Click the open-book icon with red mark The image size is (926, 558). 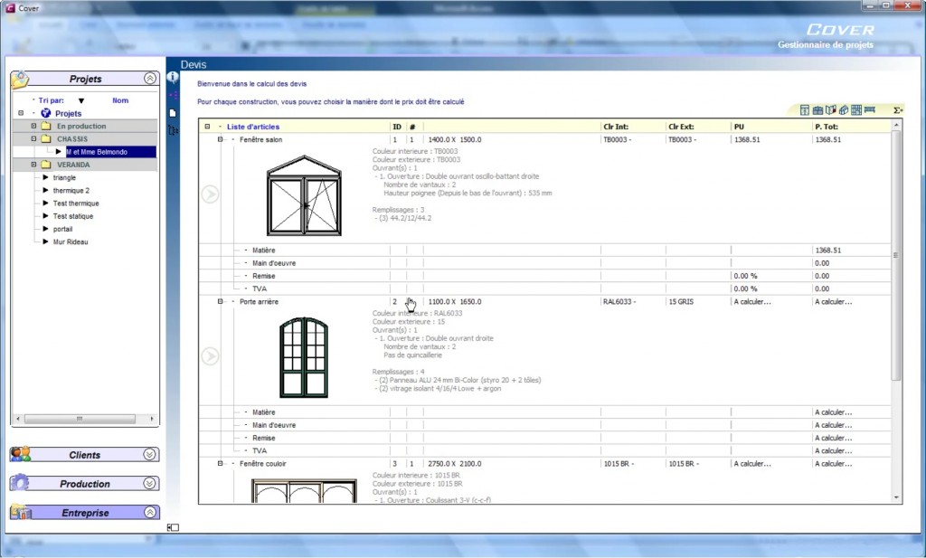(830, 110)
